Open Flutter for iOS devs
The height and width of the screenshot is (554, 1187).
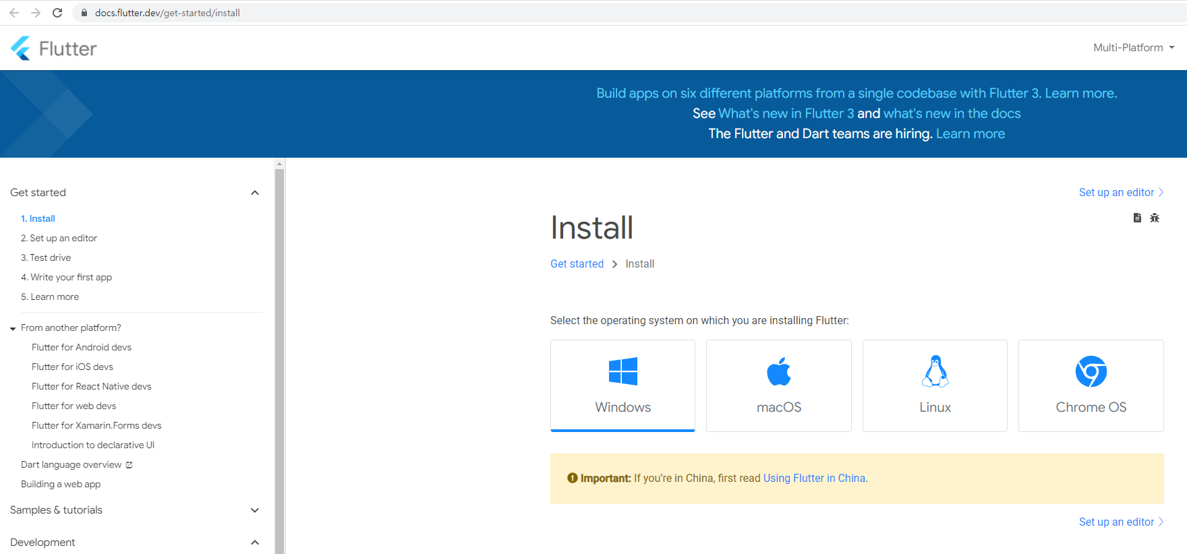click(72, 367)
